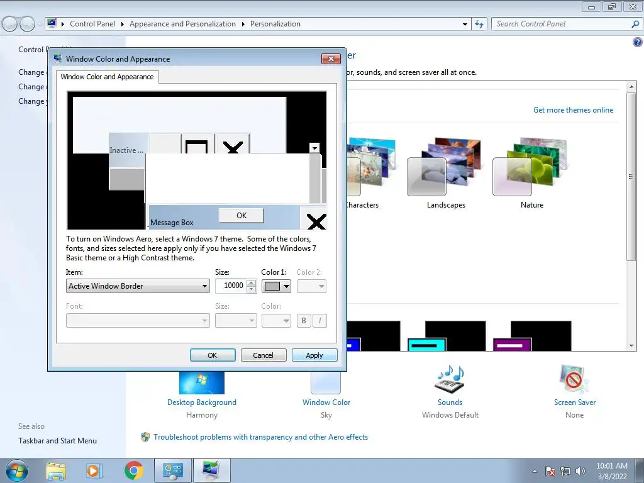Image resolution: width=644 pixels, height=483 pixels.
Task: Click OK in the Window Color dialog
Action: [x=213, y=355]
